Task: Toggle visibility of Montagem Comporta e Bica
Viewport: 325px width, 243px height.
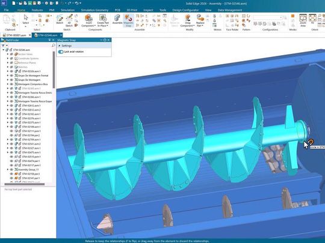Action: tap(11, 84)
